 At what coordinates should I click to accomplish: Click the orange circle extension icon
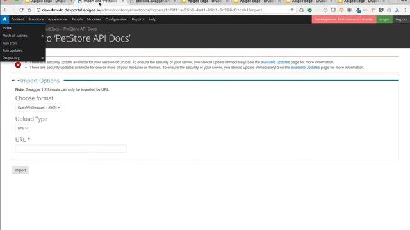tap(341, 10)
